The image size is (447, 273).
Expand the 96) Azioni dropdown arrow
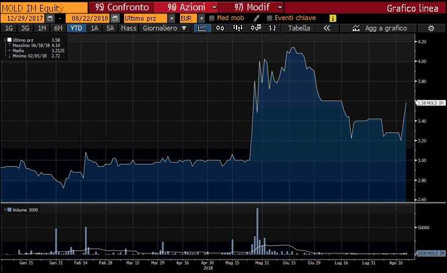click(x=214, y=7)
